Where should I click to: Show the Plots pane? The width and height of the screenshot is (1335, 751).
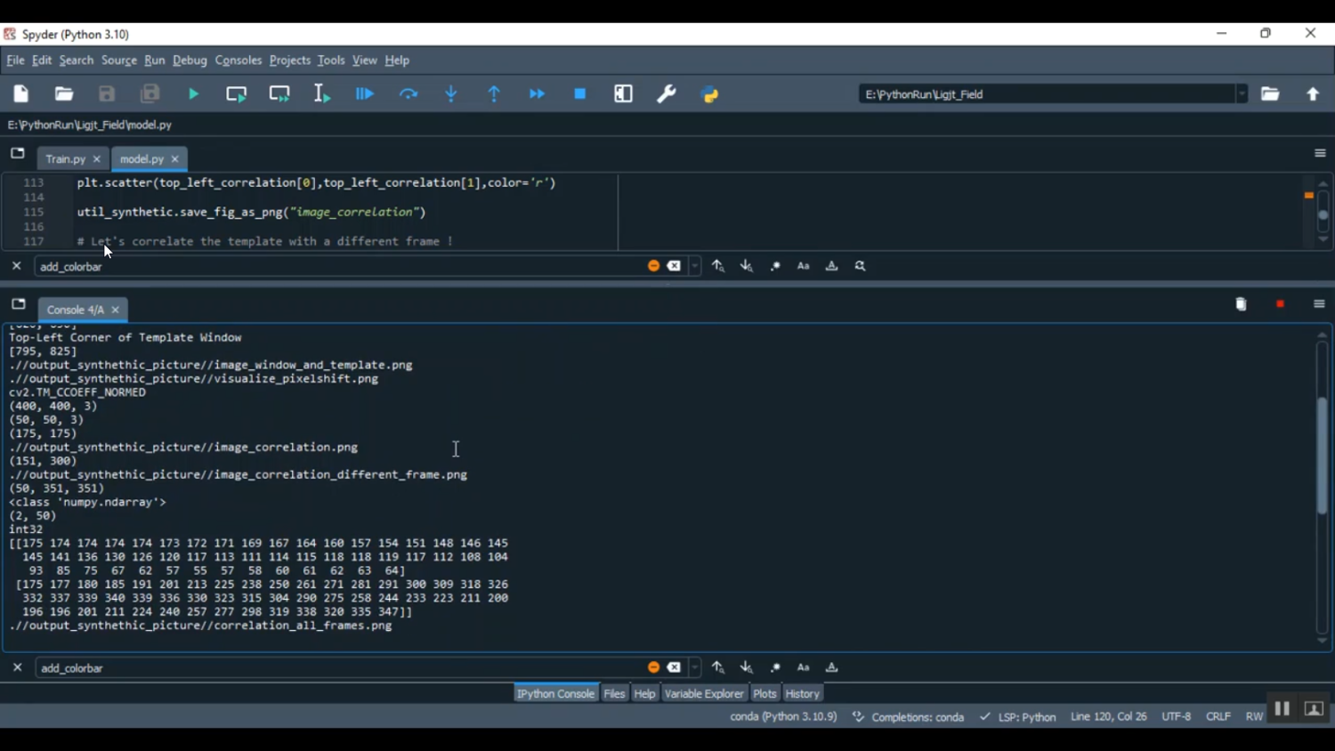click(x=765, y=694)
